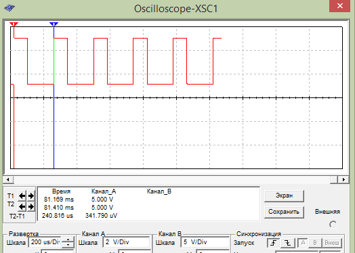Image resolution: width=355 pixels, height=253 pixels.
Task: Click the Внешняя terminal circle
Action: point(333,225)
